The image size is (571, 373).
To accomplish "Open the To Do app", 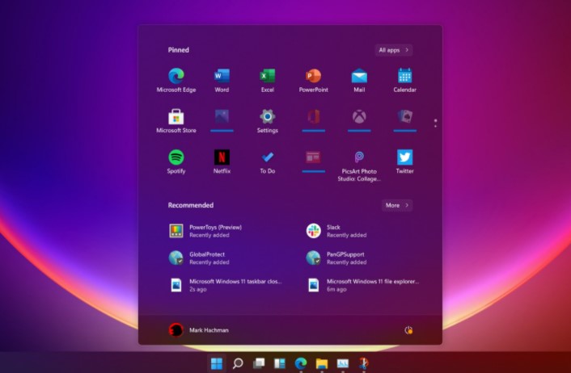I will point(268,161).
